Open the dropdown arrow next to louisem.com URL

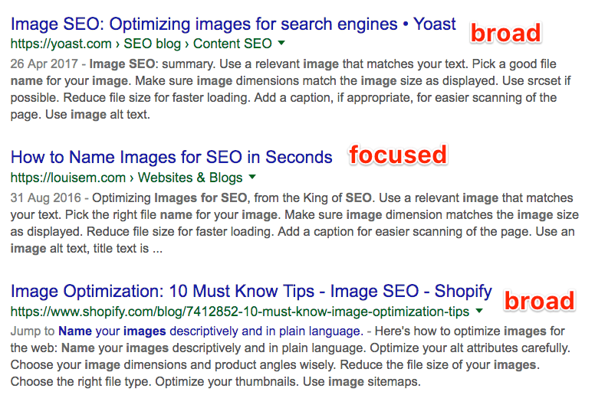coord(252,178)
